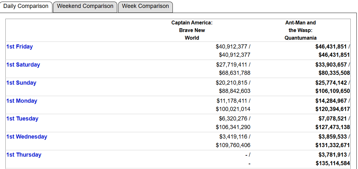Select the $6,320,276 Tuesday value
This screenshot has width=358, height=169.
[x=233, y=119]
